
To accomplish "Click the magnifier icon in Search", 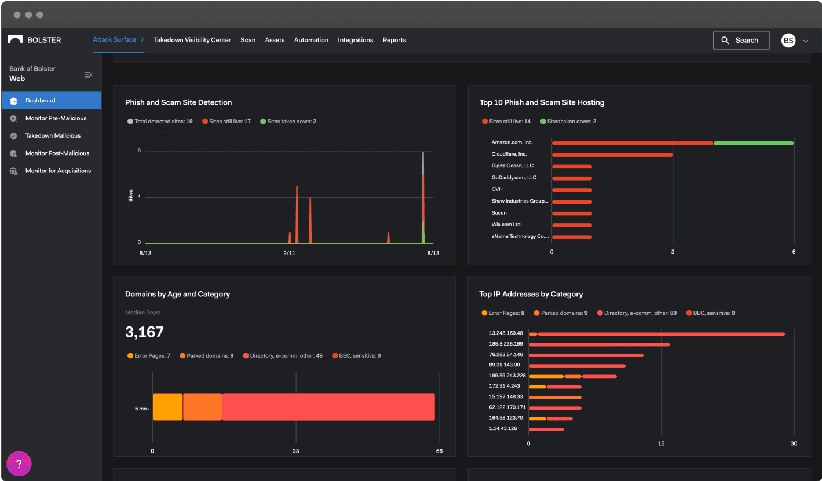I will 725,41.
